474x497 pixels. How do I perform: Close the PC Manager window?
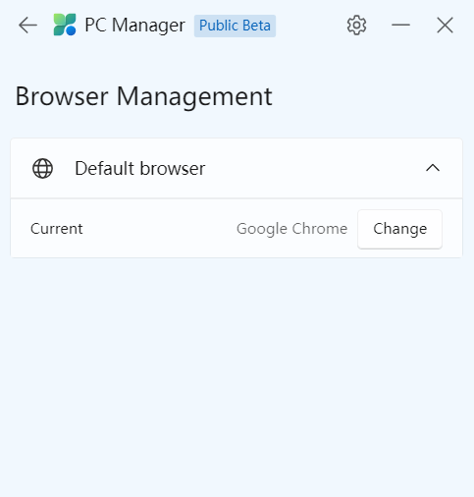[445, 26]
